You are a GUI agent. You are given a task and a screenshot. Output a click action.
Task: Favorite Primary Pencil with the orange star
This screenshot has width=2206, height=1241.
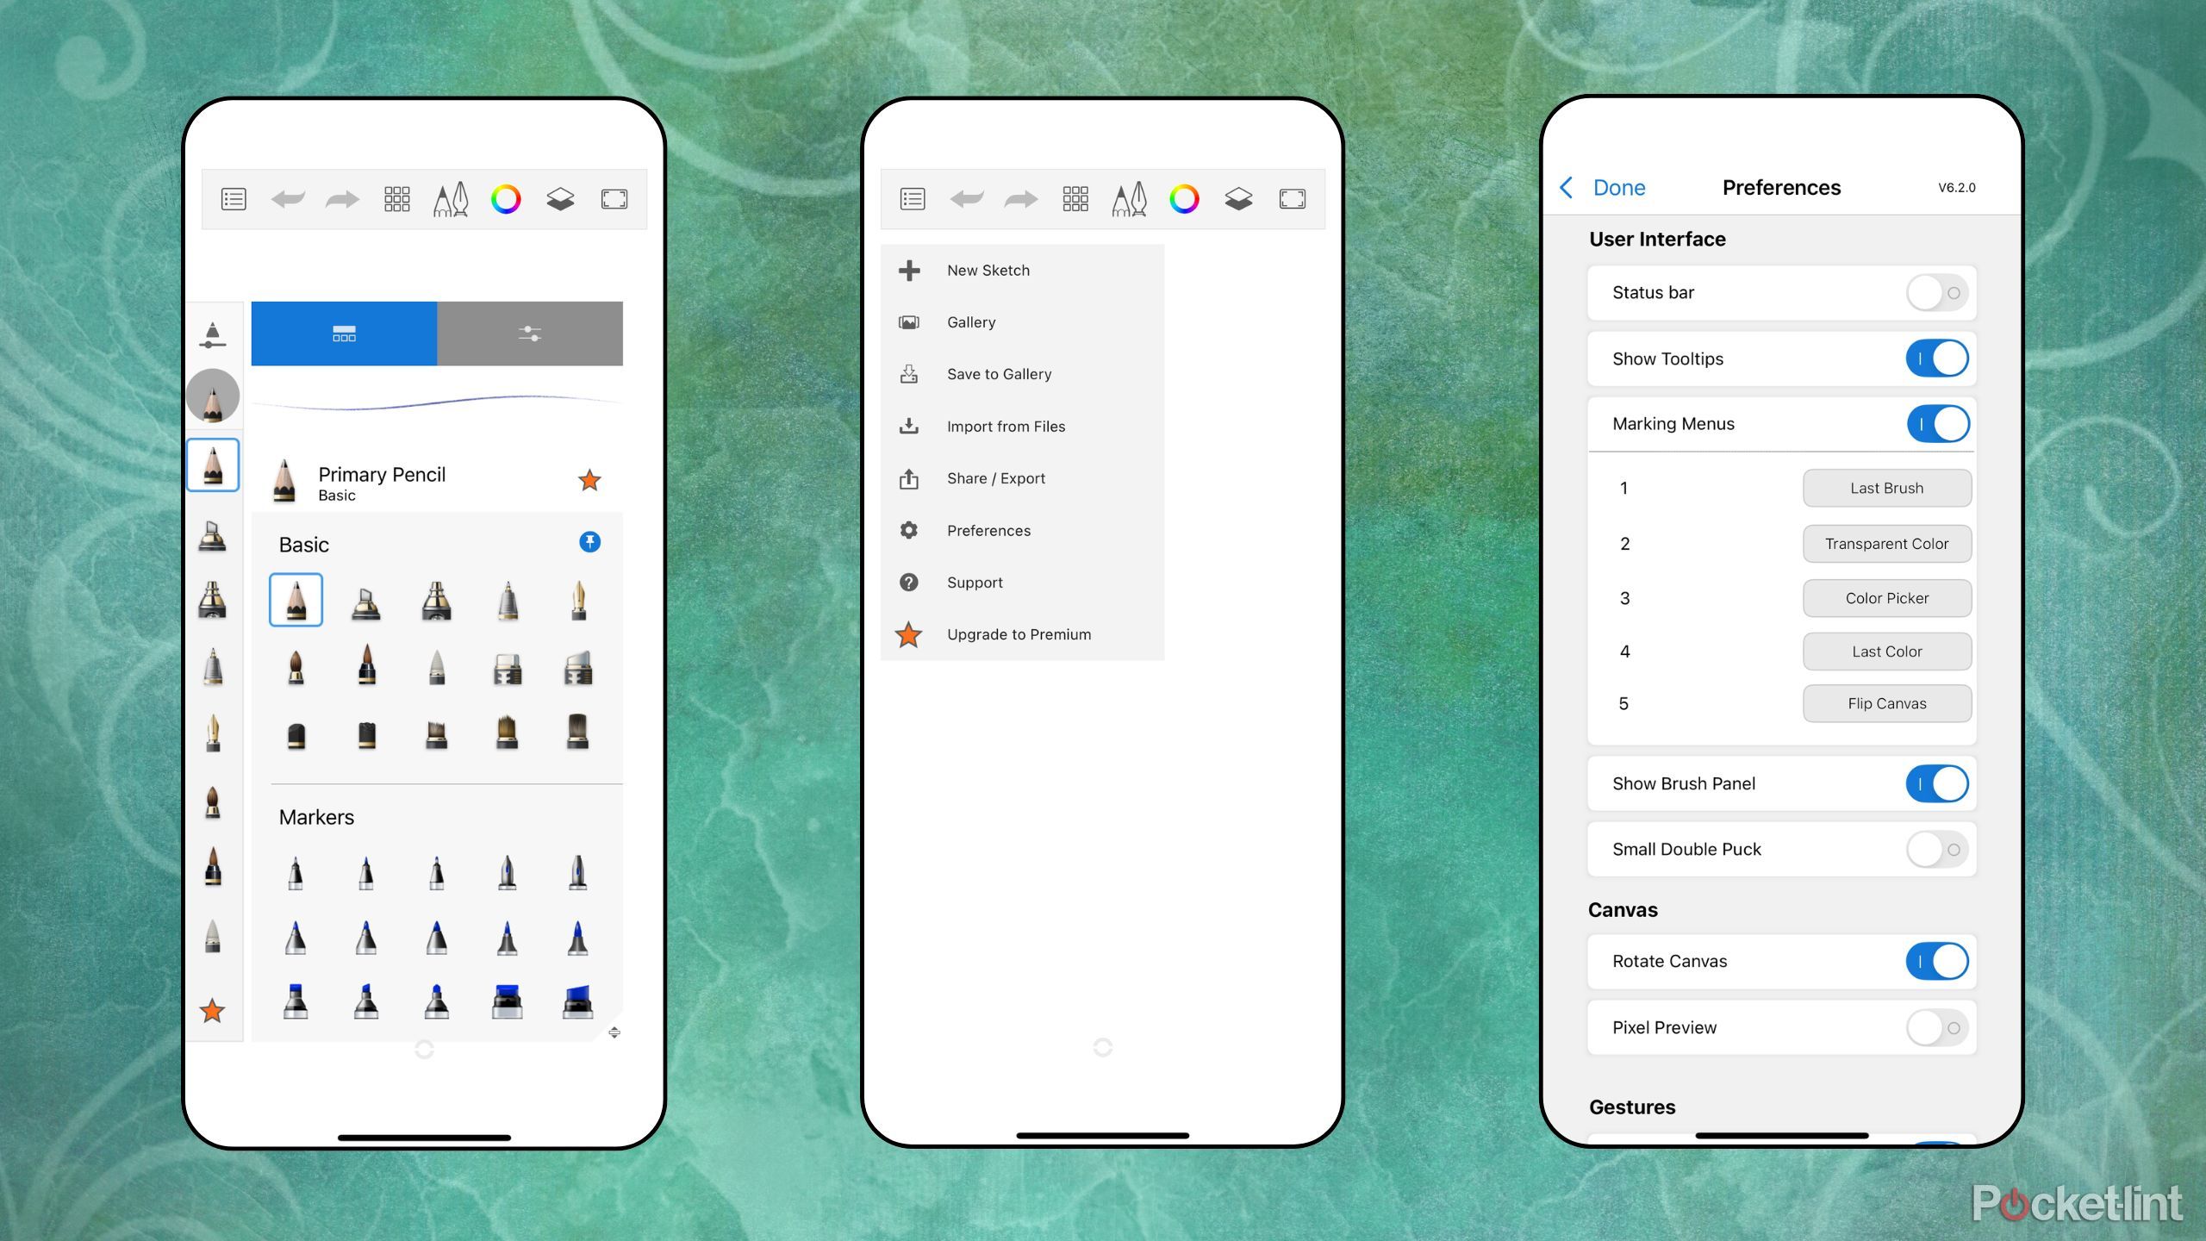(x=589, y=480)
